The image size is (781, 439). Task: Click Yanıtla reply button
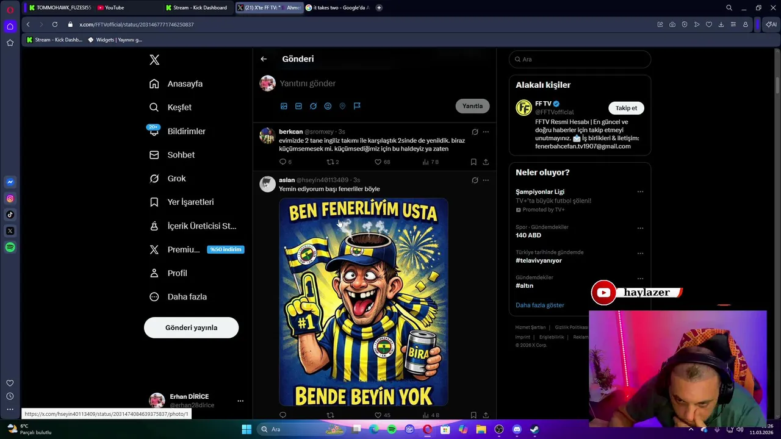pyautogui.click(x=472, y=106)
